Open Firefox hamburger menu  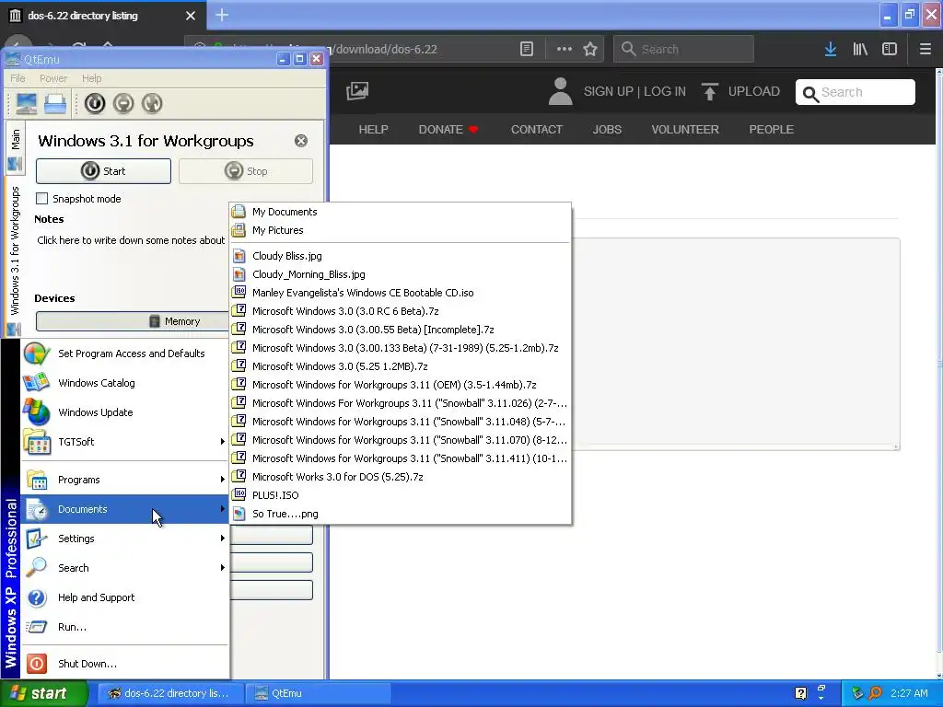926,50
